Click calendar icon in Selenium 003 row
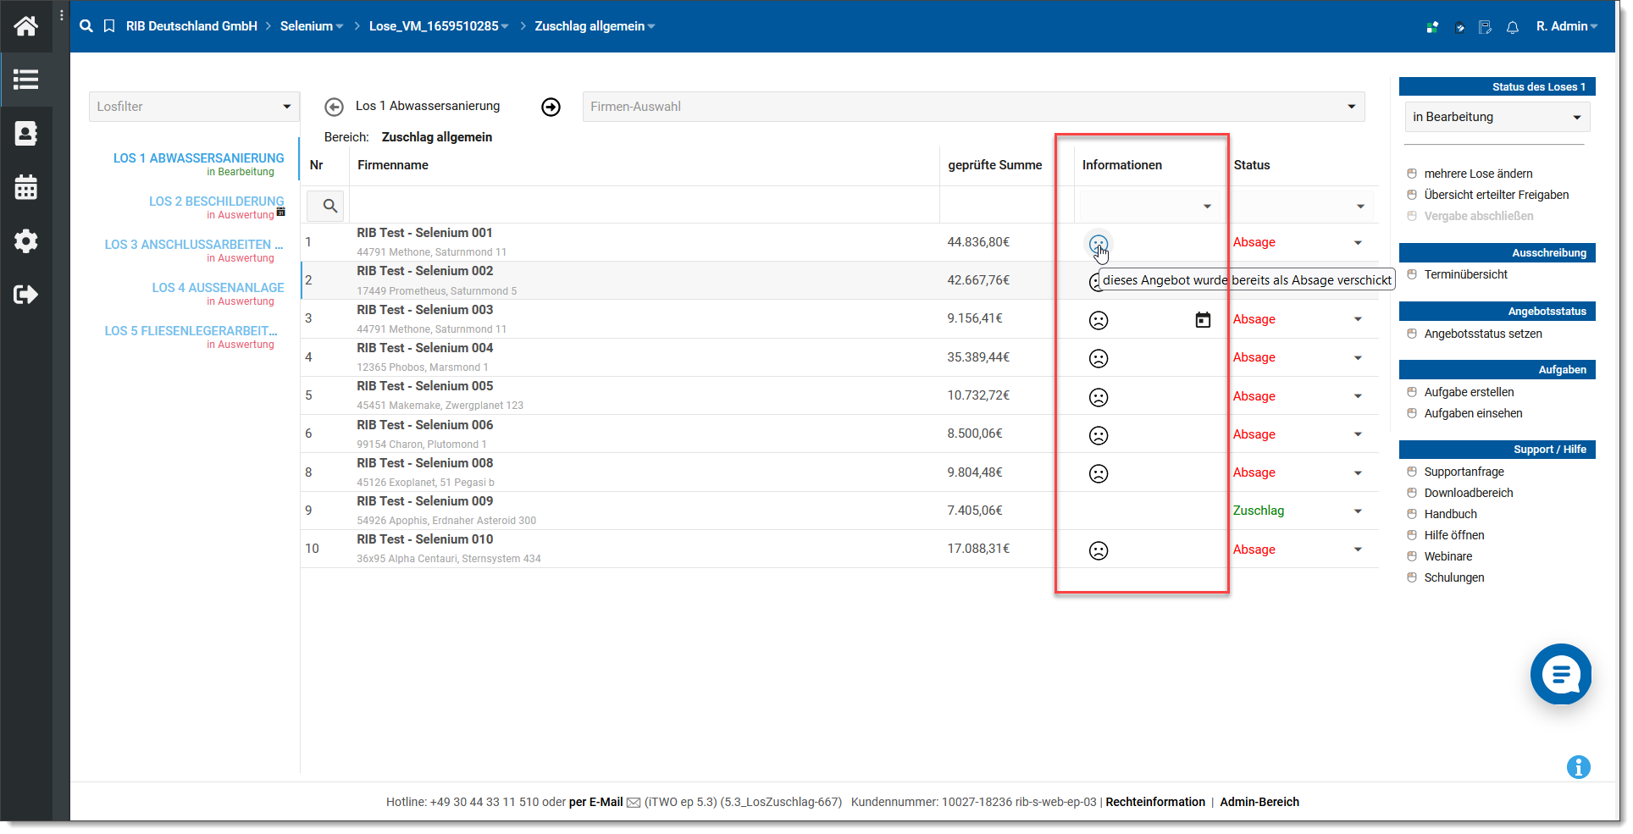 1203,320
